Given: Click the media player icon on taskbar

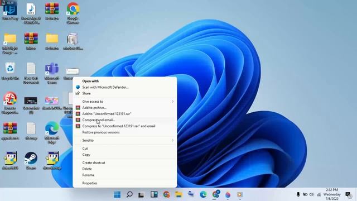Looking at the screenshot, I should click(239, 195).
